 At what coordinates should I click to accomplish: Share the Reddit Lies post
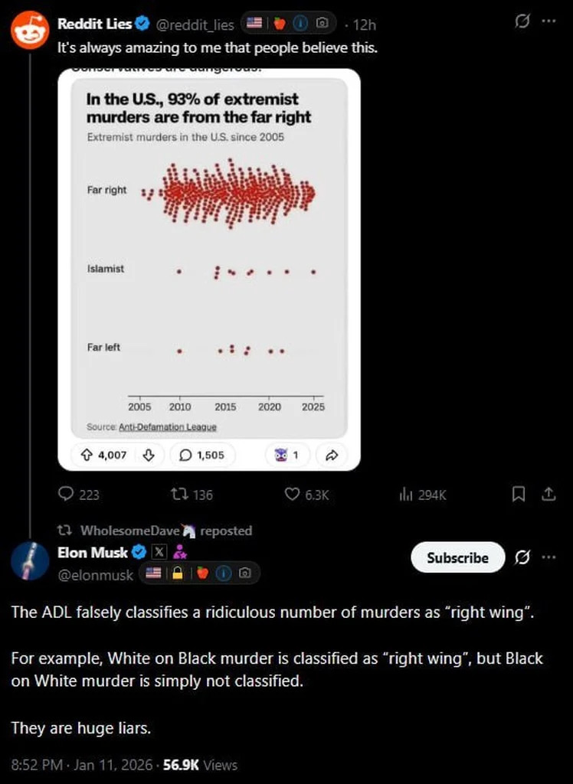tap(548, 495)
